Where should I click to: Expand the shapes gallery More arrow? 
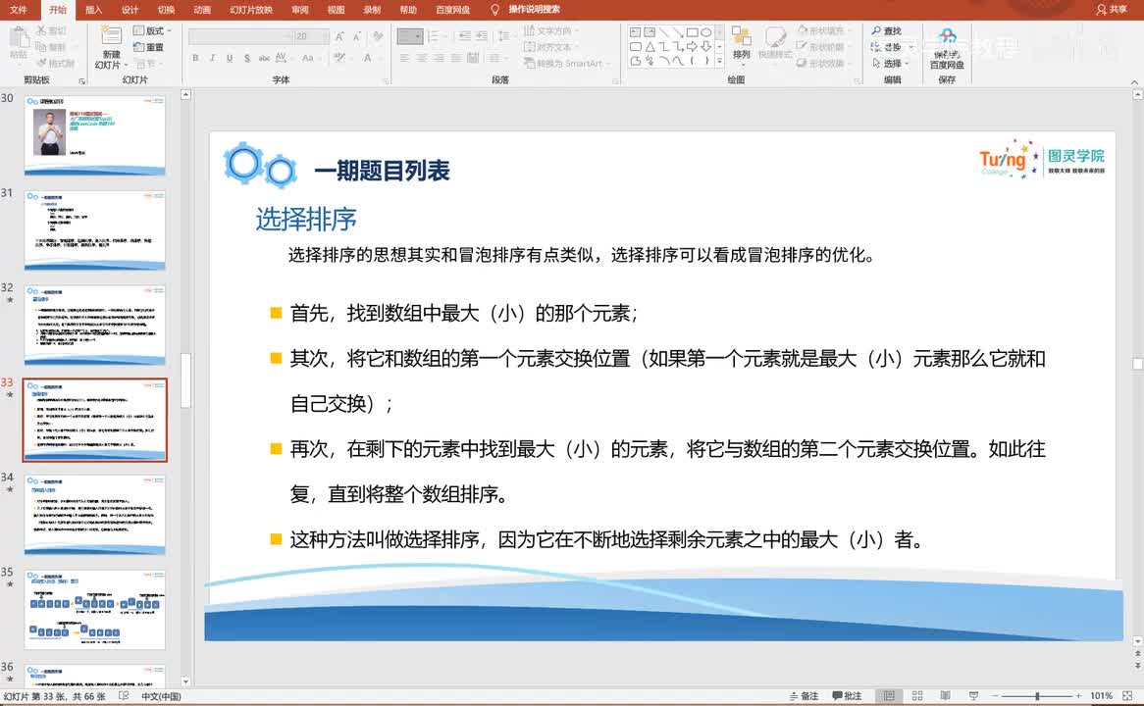point(720,62)
